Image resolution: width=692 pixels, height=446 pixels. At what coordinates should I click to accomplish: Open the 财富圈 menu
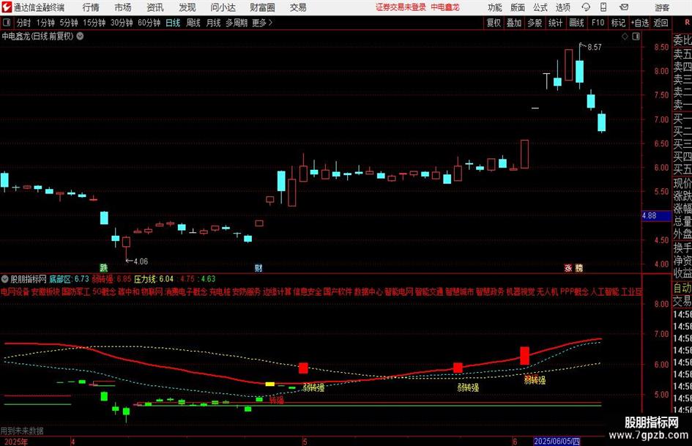click(x=262, y=7)
